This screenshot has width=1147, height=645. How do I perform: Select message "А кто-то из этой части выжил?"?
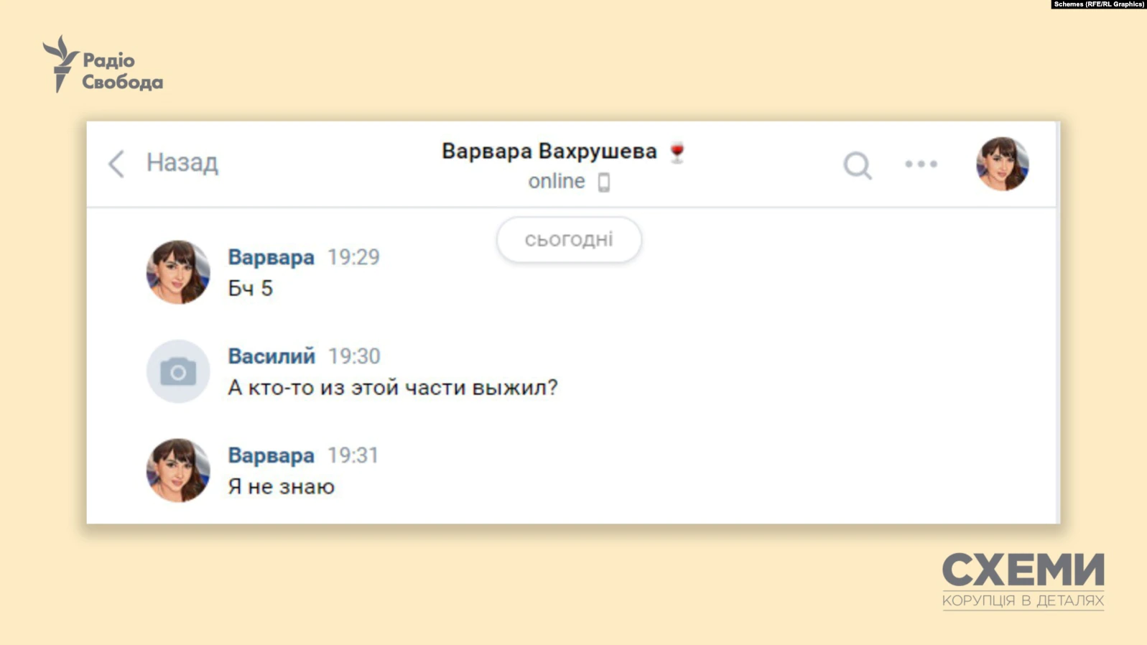[x=392, y=388]
